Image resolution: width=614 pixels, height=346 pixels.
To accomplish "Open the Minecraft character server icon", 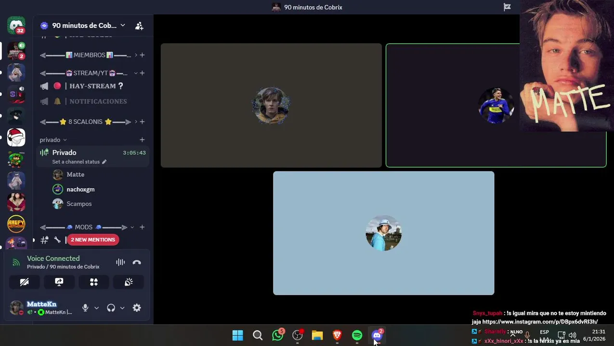I will tap(16, 159).
